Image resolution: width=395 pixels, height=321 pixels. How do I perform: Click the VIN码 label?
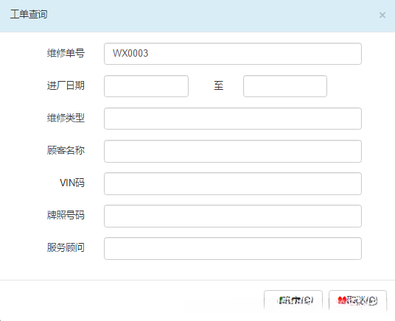point(72,183)
